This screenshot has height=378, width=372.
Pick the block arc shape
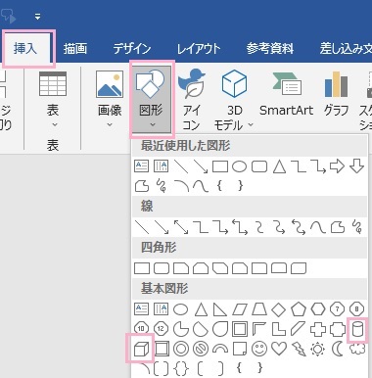pos(220,349)
